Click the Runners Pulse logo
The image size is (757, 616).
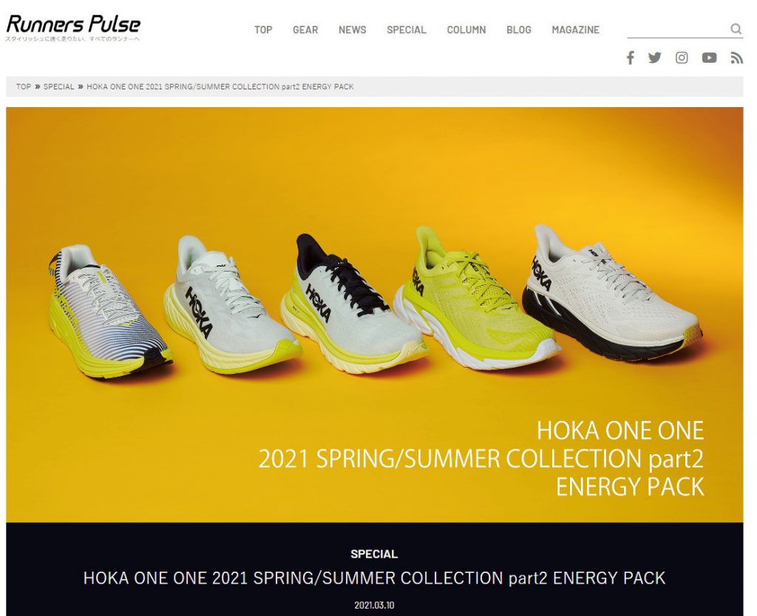point(73,27)
